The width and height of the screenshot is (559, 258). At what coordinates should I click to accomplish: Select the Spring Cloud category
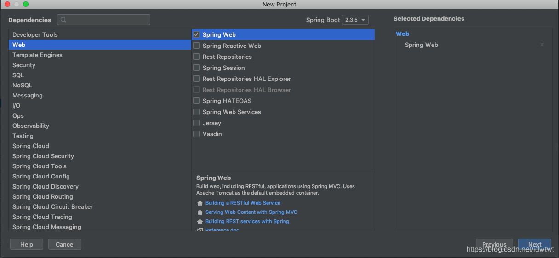point(100,146)
